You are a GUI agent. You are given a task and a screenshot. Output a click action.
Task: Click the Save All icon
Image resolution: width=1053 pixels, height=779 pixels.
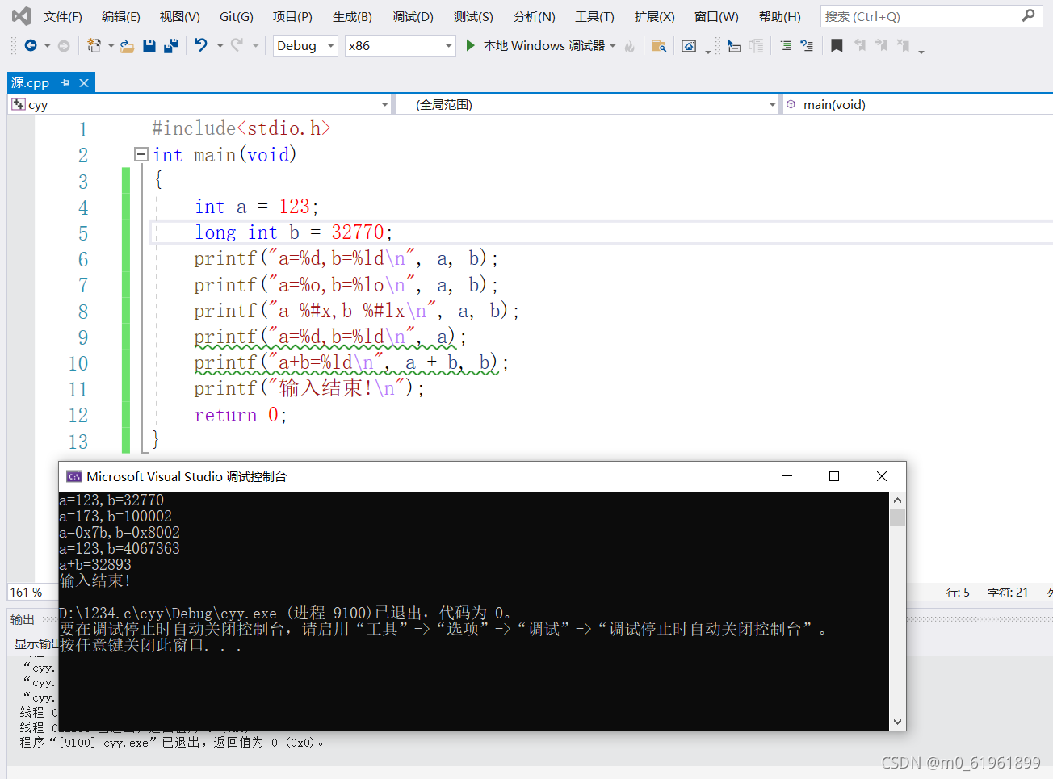pyautogui.click(x=170, y=46)
